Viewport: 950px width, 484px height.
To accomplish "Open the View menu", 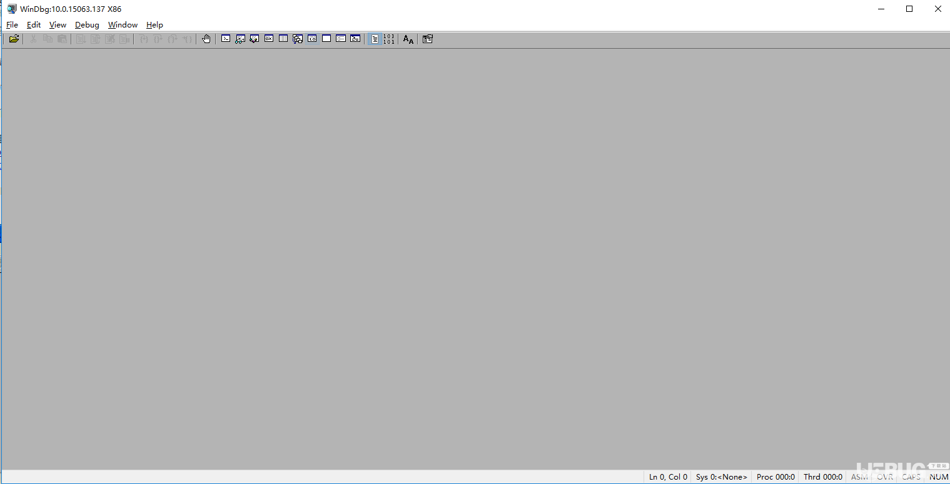I will tap(58, 25).
